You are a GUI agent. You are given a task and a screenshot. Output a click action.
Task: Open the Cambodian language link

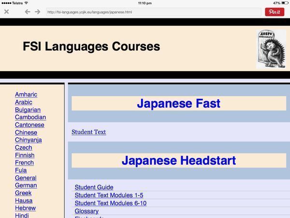(x=30, y=117)
